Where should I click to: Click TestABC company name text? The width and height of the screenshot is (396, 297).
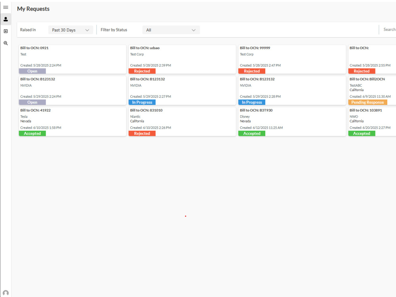tap(356, 86)
